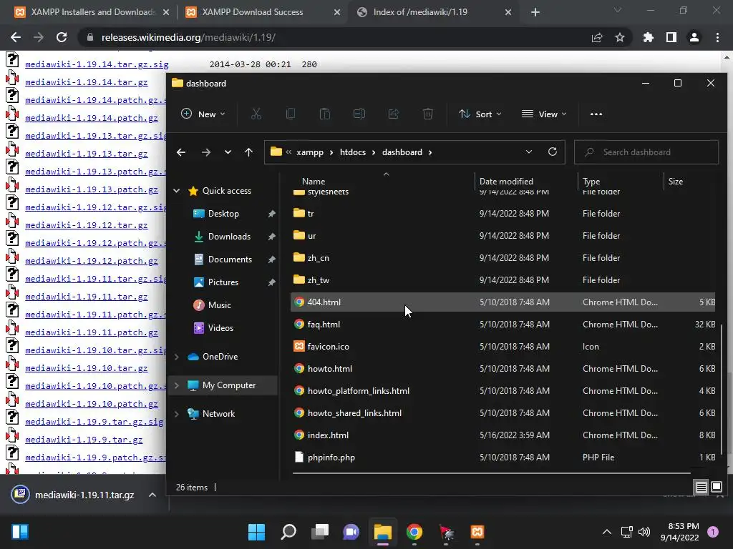
Task: Go up one folder level in Explorer
Action: point(248,152)
